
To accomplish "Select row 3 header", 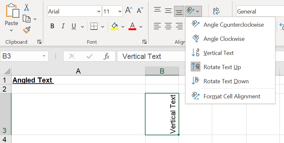I will pos(5,114).
